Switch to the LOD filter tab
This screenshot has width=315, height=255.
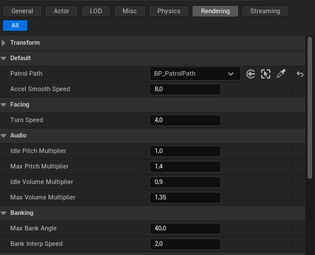pyautogui.click(x=96, y=11)
